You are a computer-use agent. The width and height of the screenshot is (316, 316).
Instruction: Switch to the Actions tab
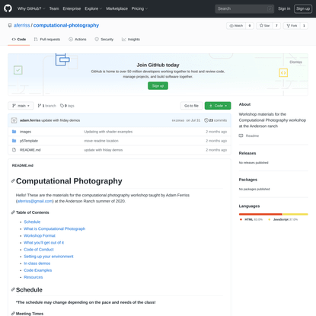pos(78,40)
